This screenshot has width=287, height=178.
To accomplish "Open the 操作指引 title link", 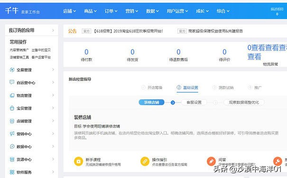I will pyautogui.click(x=159, y=159).
